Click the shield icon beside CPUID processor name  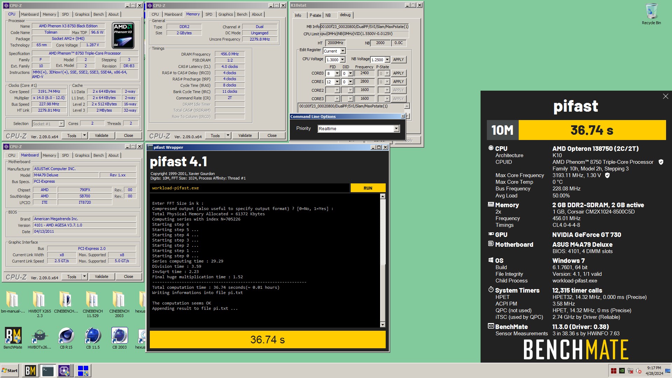point(661,162)
